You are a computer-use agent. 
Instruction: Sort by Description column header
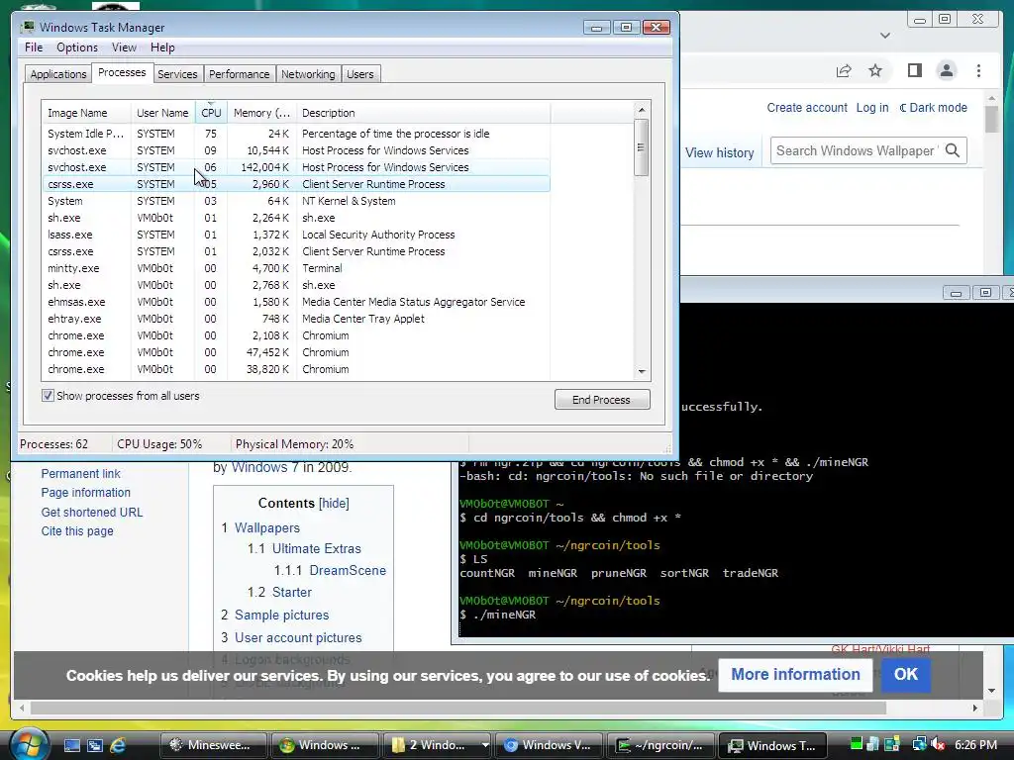424,113
